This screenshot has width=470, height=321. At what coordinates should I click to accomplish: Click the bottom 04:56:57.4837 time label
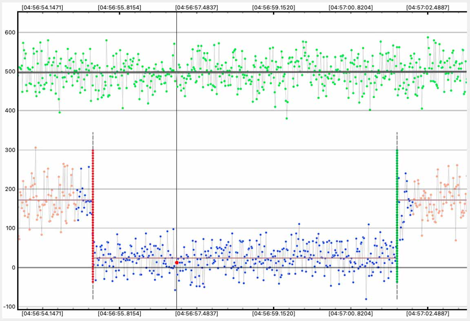197,314
